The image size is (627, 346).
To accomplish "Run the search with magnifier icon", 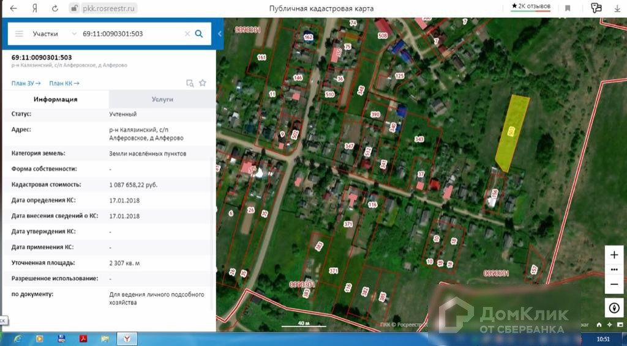I will pos(199,34).
